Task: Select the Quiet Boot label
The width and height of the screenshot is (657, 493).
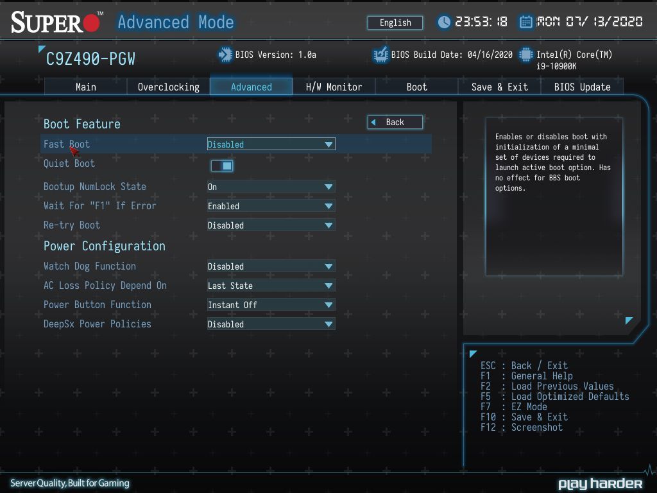Action: pyautogui.click(x=69, y=163)
